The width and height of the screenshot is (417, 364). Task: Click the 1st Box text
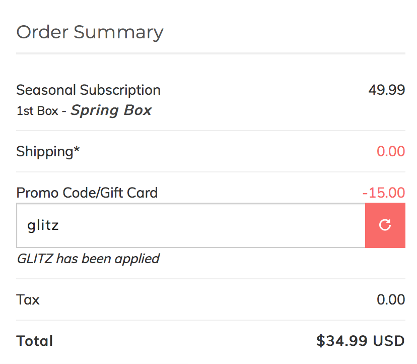[x=37, y=111]
